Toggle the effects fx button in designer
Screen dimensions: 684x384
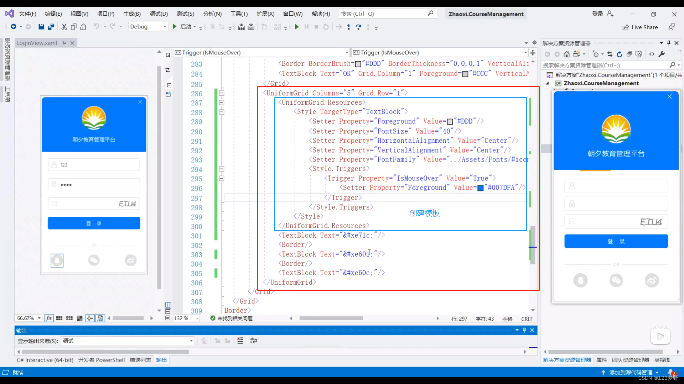pos(49,318)
